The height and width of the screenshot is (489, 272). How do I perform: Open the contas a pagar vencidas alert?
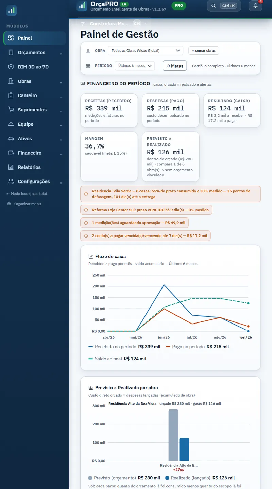(146, 235)
